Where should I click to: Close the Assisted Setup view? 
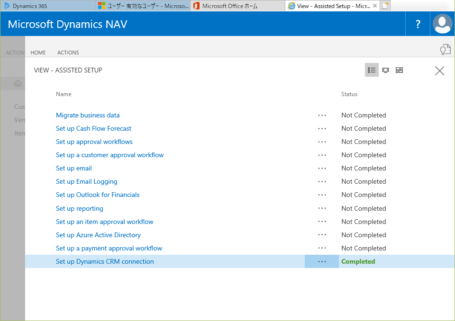[x=440, y=71]
